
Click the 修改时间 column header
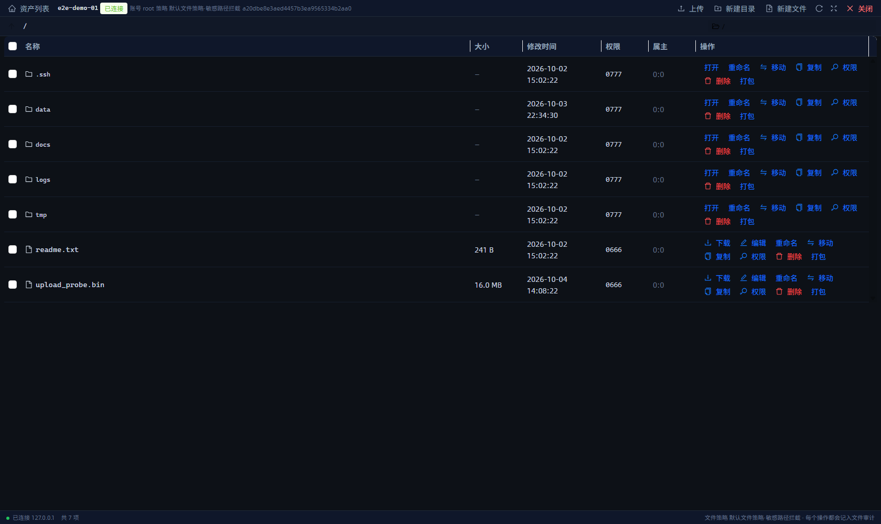point(542,47)
